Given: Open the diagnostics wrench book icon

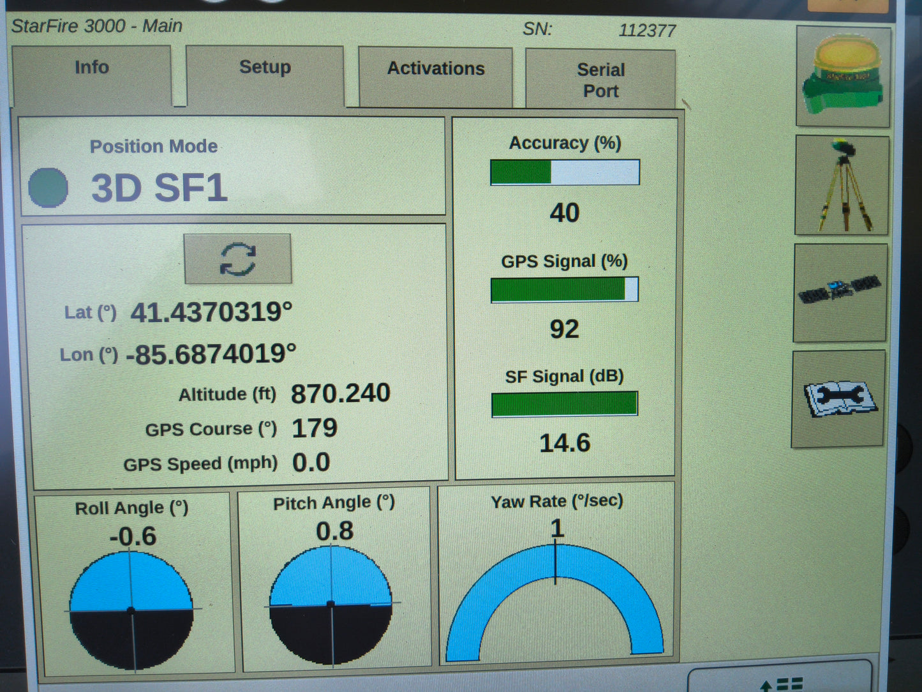Looking at the screenshot, I should [x=838, y=399].
